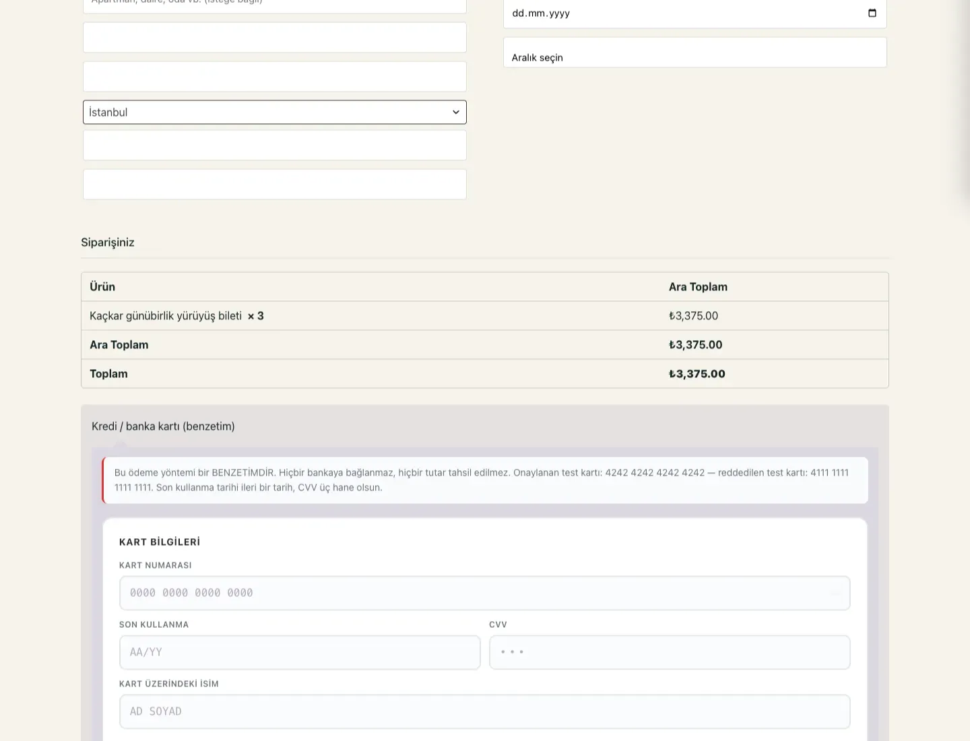Viewport: 970px width, 741px height.
Task: Click the '× 3' quantity text
Action: pos(256,316)
